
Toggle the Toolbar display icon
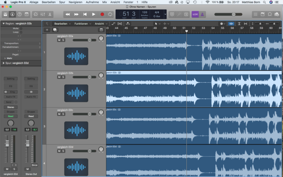[27, 15]
